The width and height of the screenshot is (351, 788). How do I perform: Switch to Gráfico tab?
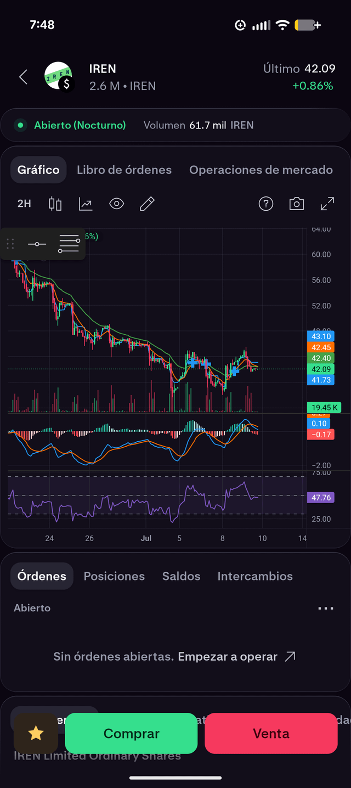coord(38,170)
